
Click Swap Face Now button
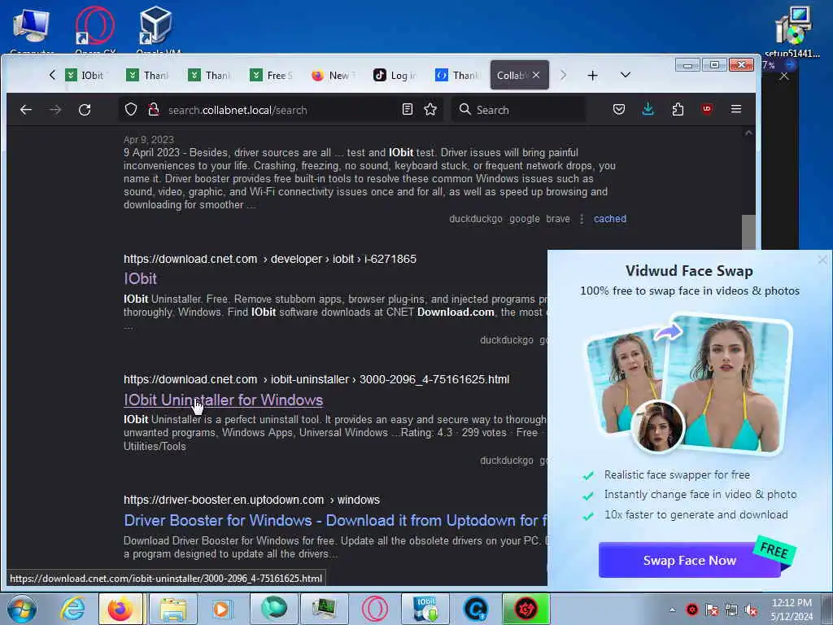click(689, 560)
